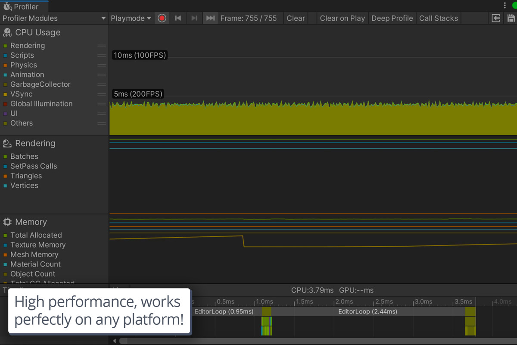Click the Memory module chip icon

7,222
